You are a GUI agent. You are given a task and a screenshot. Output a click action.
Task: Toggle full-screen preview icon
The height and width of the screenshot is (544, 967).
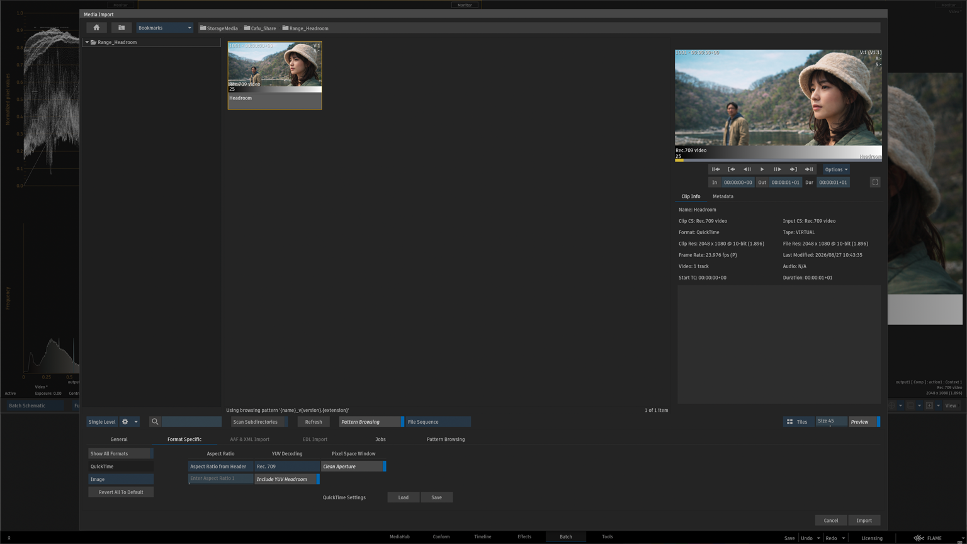tap(875, 182)
